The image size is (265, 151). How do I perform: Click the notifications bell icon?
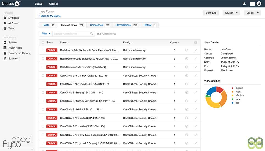(244, 4)
